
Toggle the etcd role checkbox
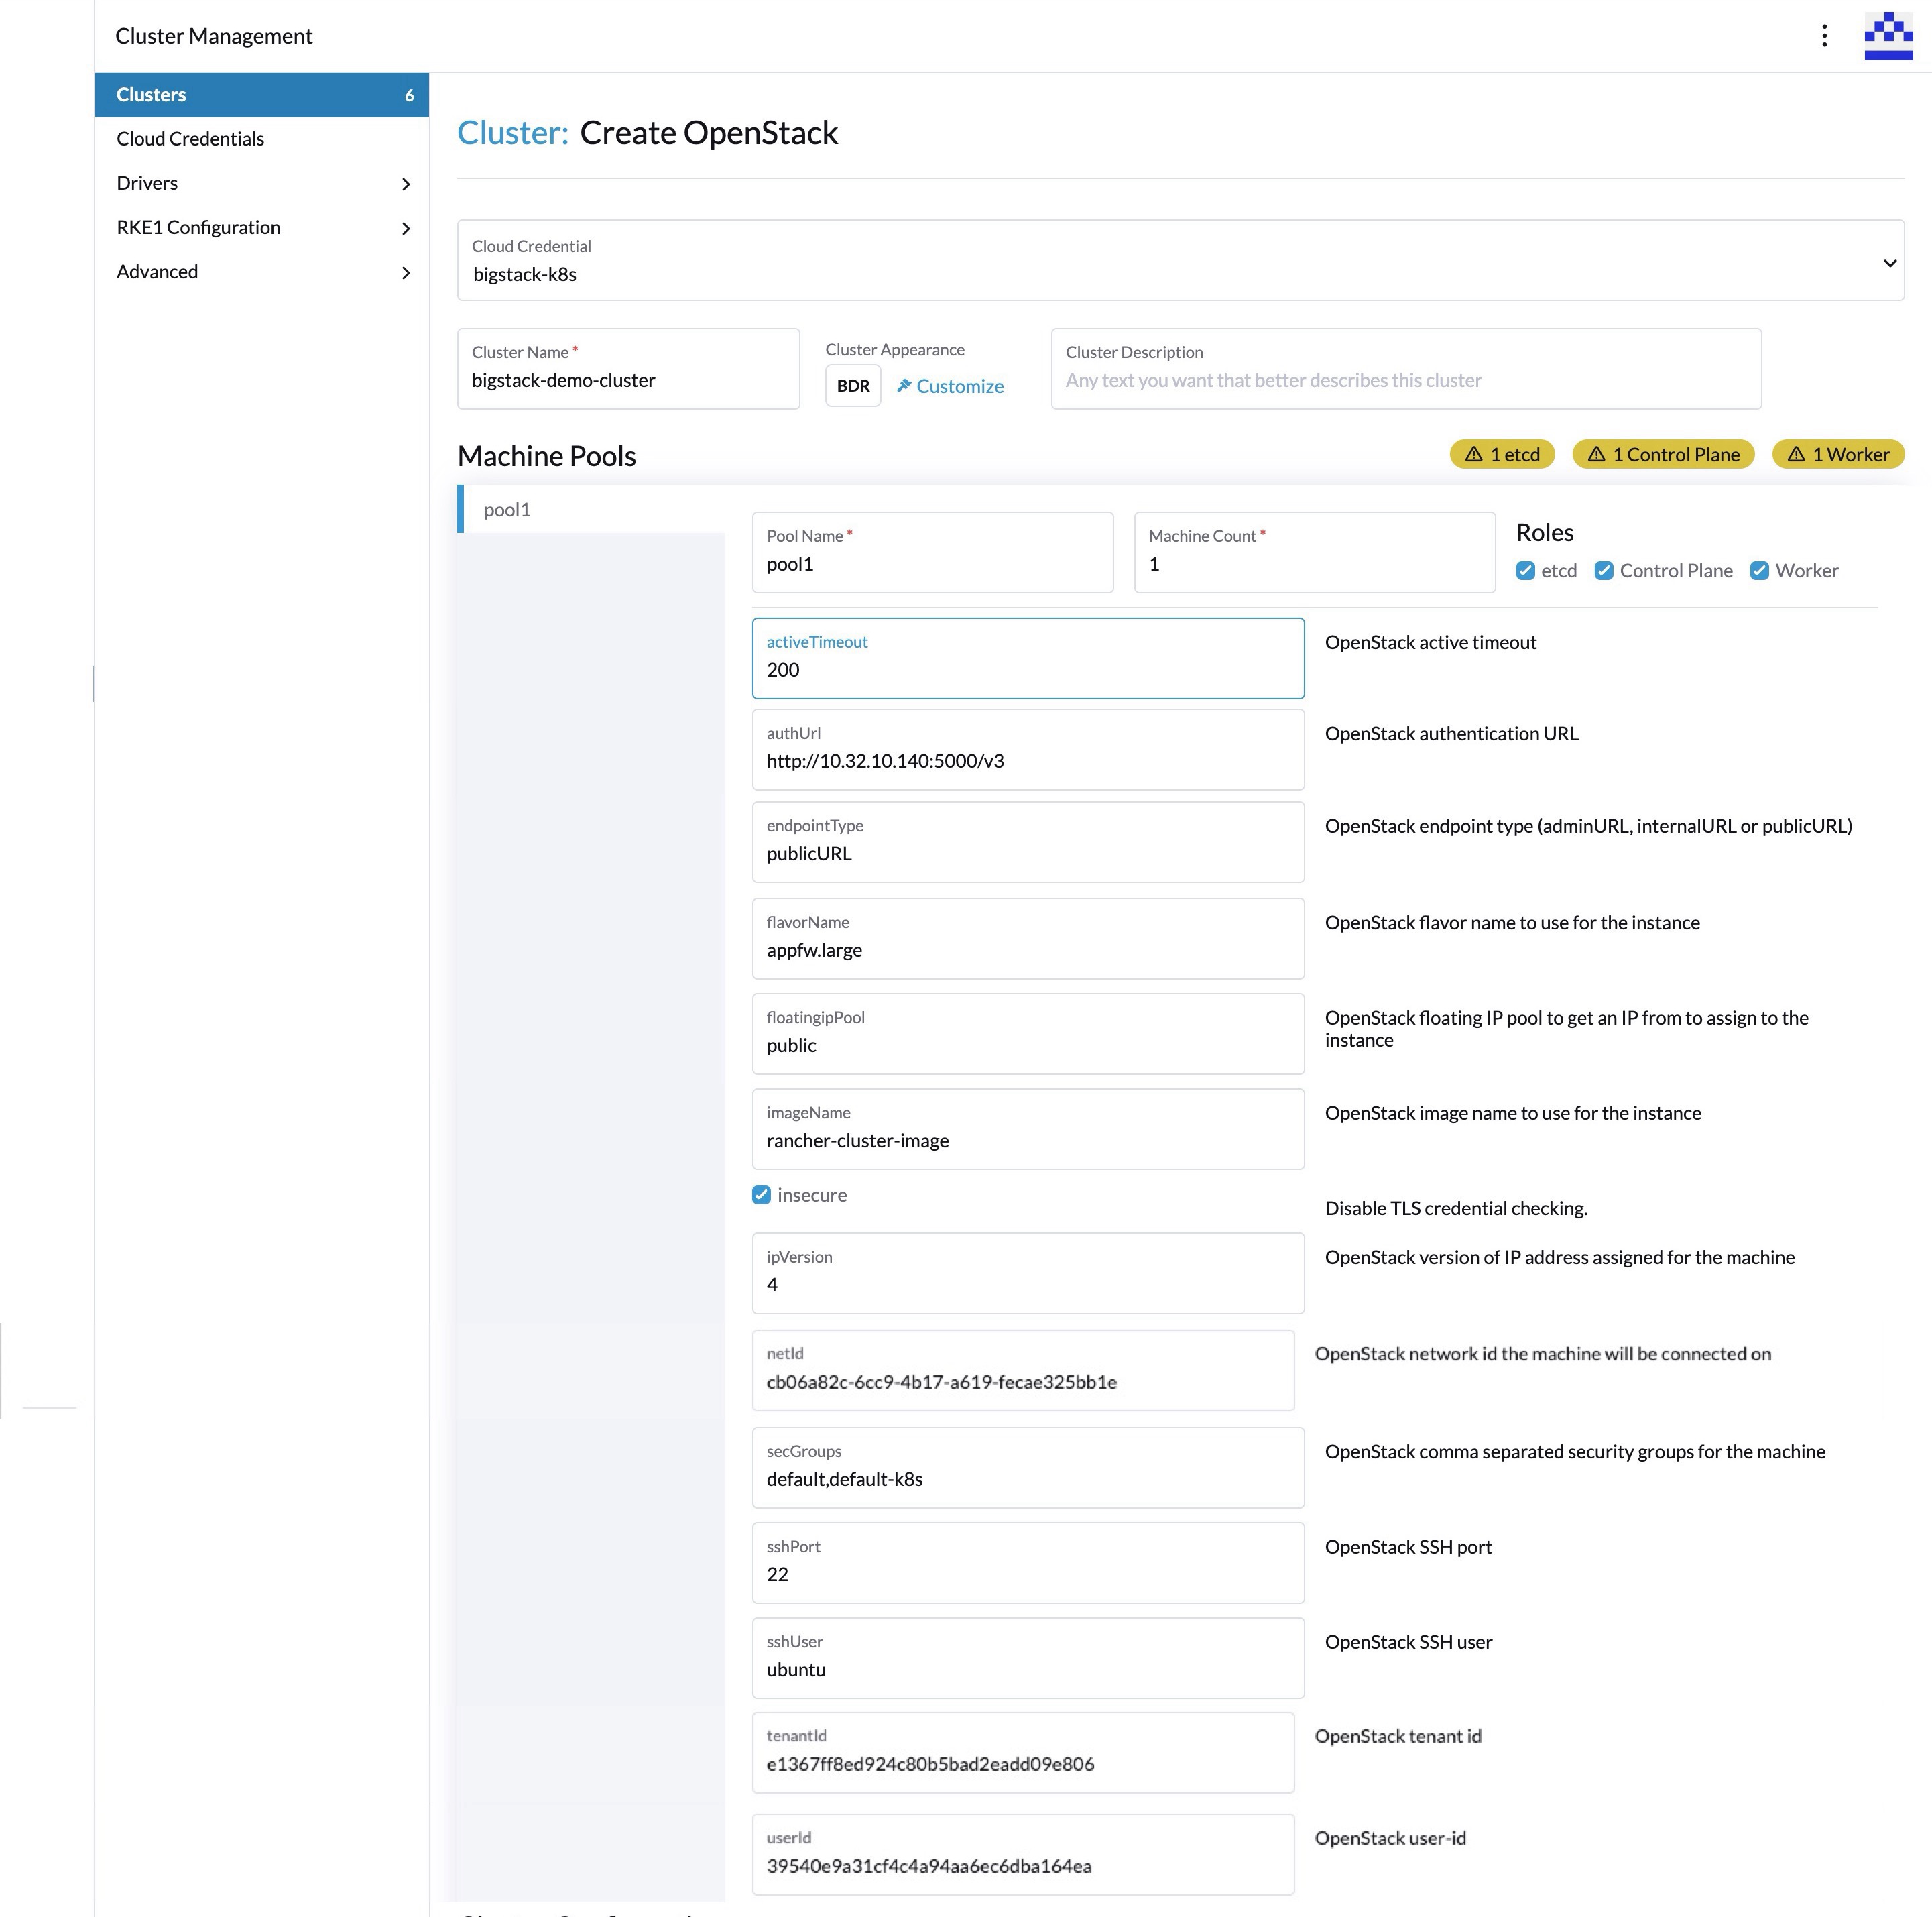click(1525, 570)
